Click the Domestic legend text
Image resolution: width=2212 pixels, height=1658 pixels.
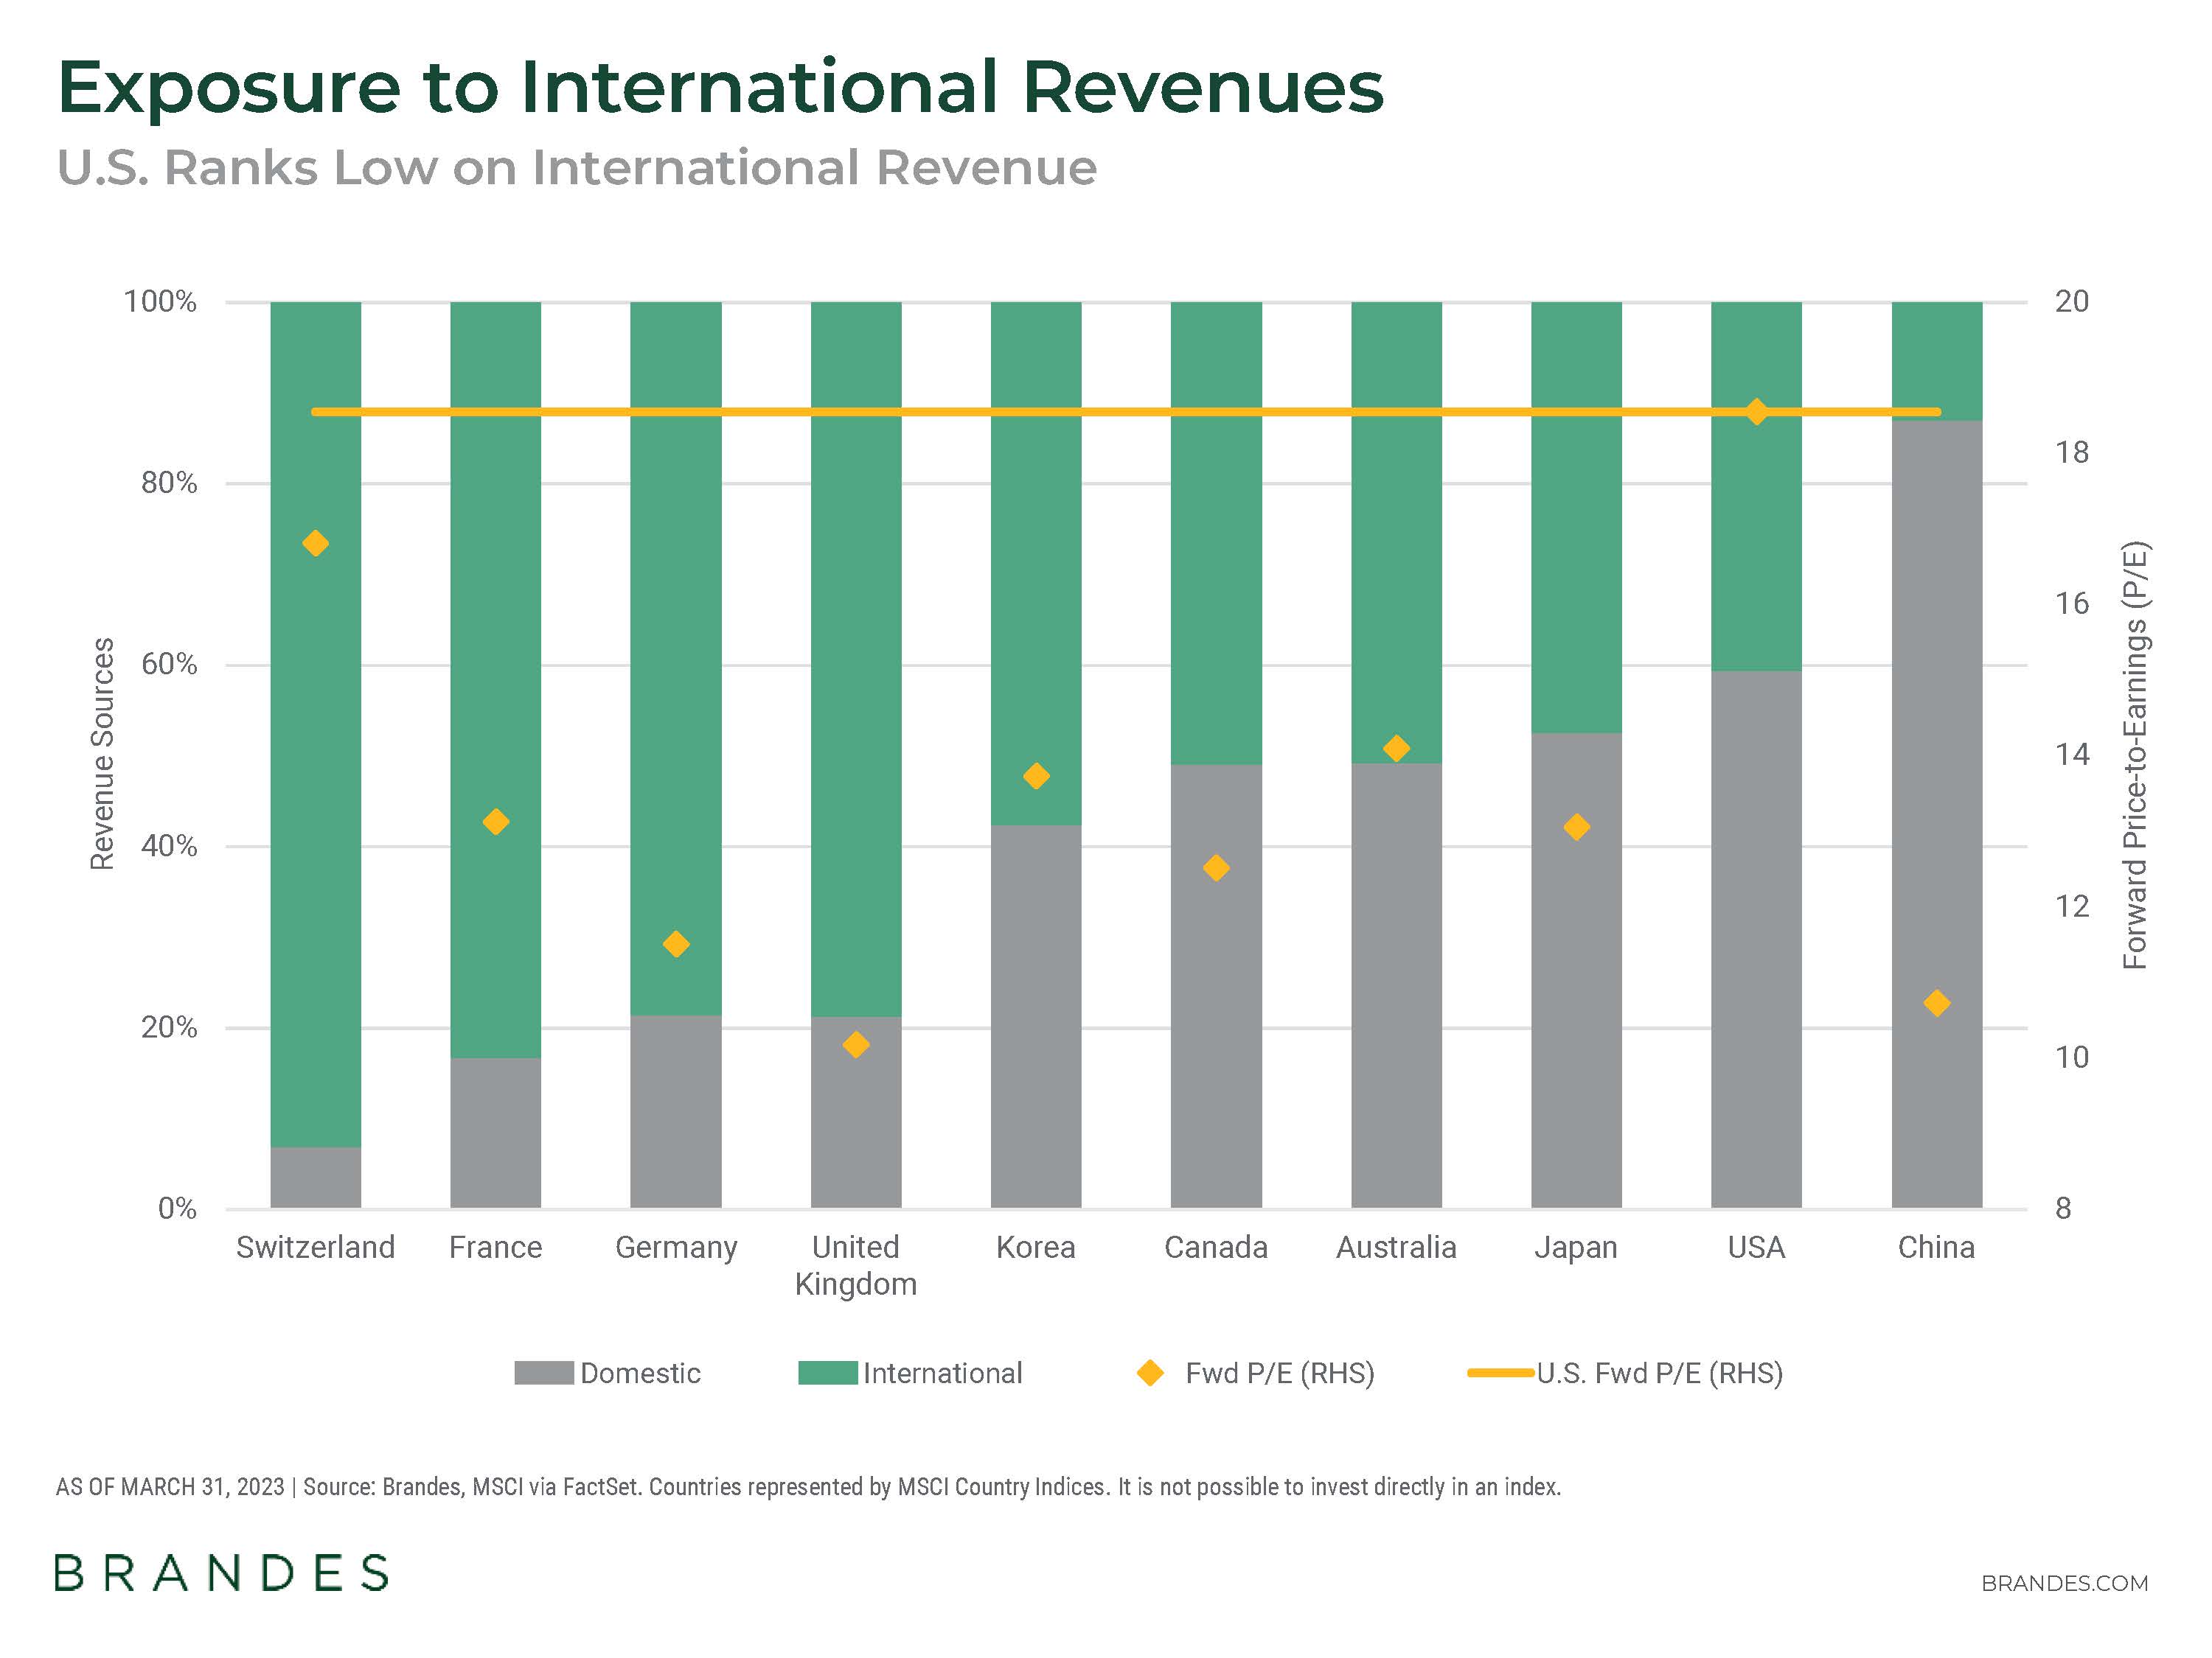(x=640, y=1373)
